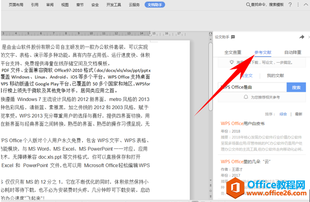Click the line mentioning Windows 7 主流设计风格
Image resolution: width=310 pixels, height=202 pixels.
[75, 99]
